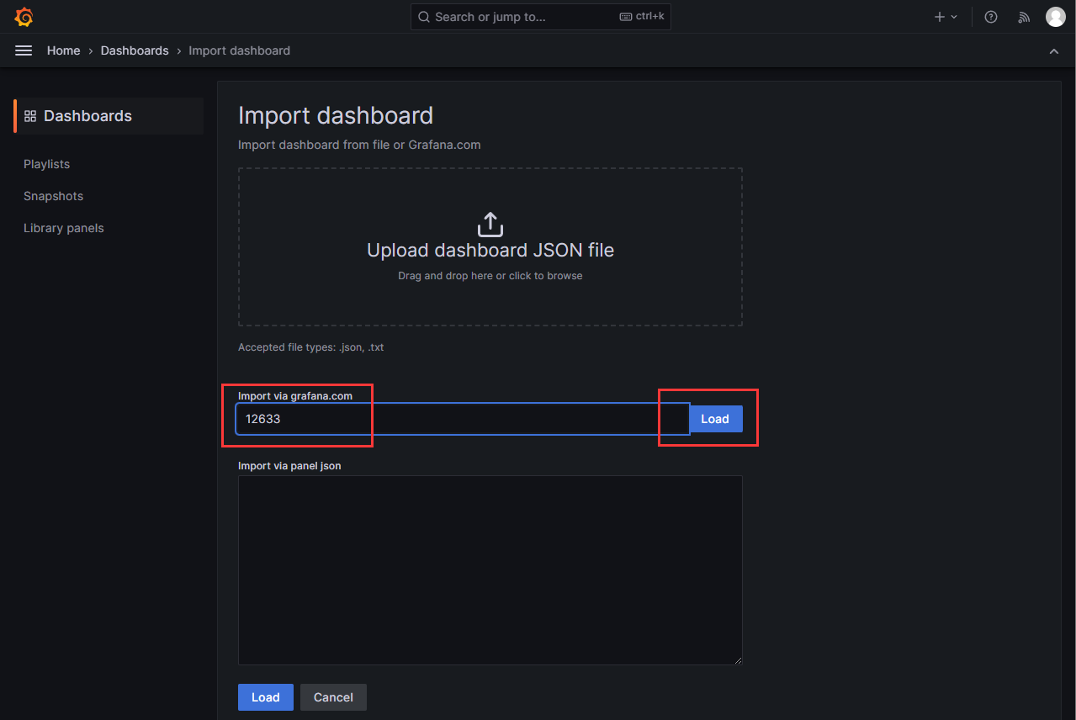Screen dimensions: 1076x720
Task: Navigate to Dashboards breadcrumb
Action: pos(135,50)
